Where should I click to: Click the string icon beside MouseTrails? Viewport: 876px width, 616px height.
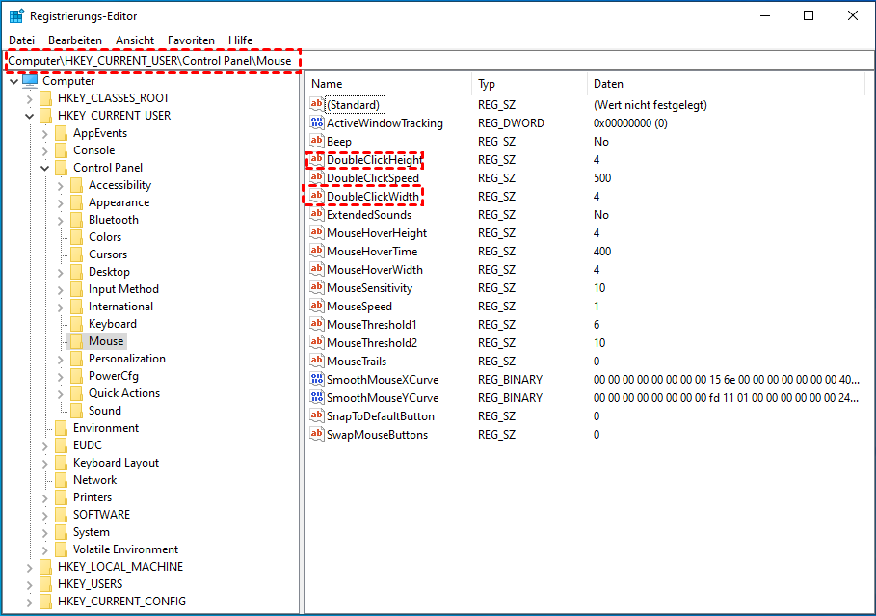coord(317,361)
